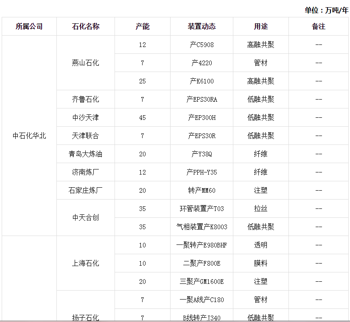Image resolution: width=350 pixels, height=322 pixels.
Task: Click the 单位：万吨/年 label
Action: [x=327, y=10]
